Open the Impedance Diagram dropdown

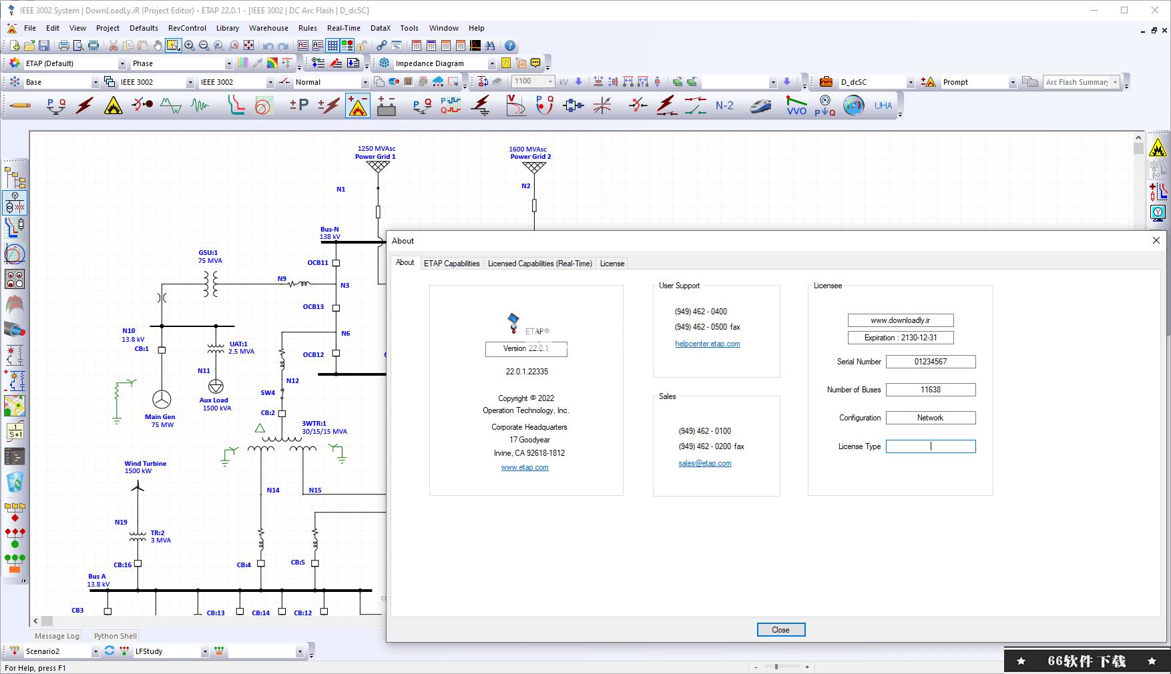pyautogui.click(x=492, y=63)
